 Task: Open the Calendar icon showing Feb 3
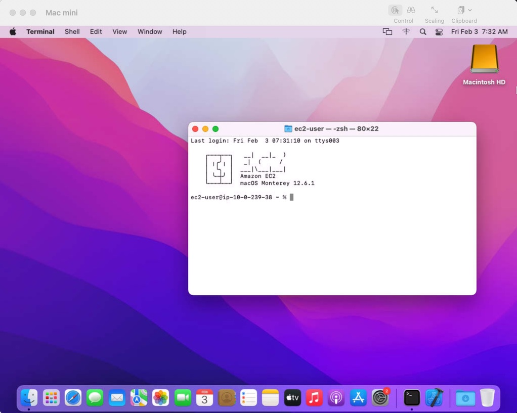[204, 397]
